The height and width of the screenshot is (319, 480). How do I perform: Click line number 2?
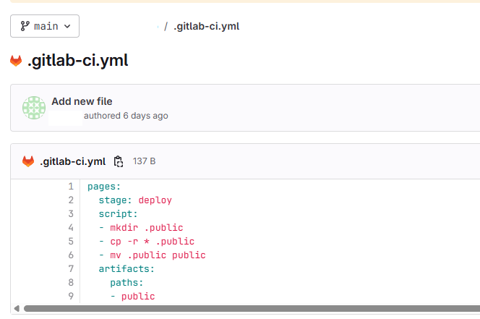click(71, 200)
